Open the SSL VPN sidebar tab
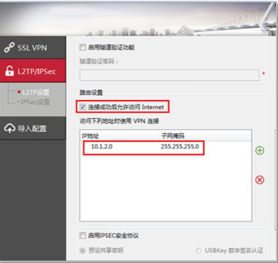This screenshot has height=263, width=278. pyautogui.click(x=33, y=47)
